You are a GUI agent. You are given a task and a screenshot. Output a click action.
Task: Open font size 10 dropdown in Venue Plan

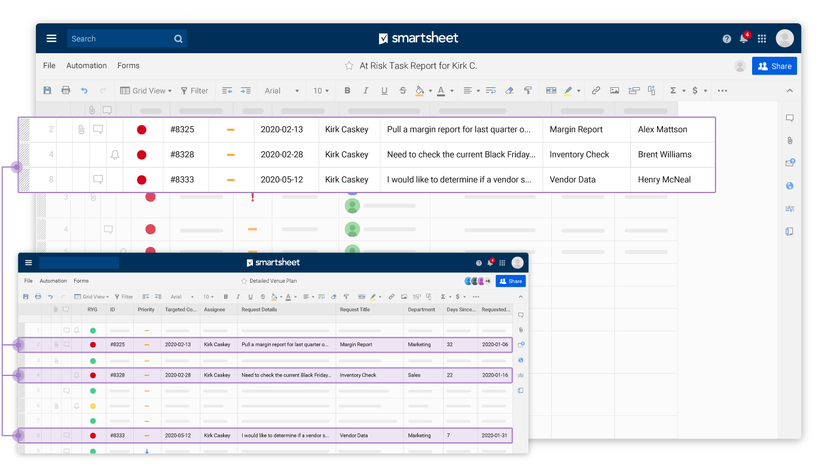pyautogui.click(x=207, y=296)
